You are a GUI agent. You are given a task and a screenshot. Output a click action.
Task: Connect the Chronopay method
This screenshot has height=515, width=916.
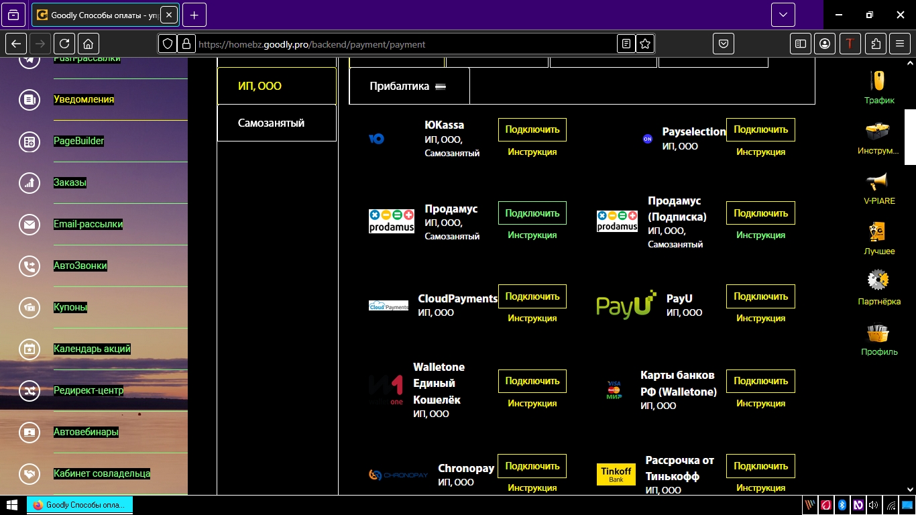pos(532,466)
